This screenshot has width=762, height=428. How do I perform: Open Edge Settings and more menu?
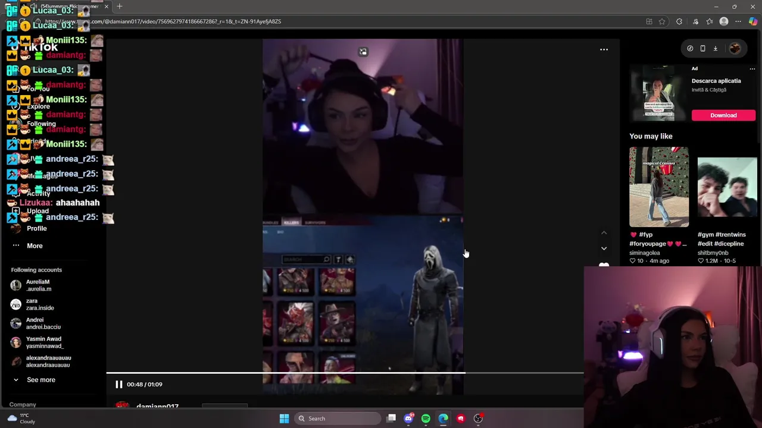[738, 21]
